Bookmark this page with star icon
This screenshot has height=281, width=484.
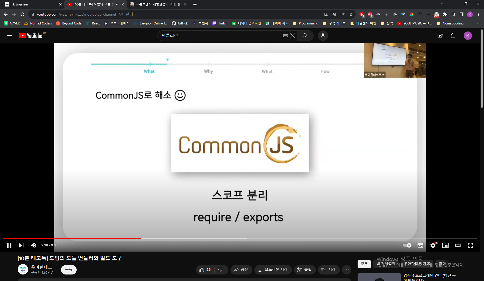(x=351, y=14)
